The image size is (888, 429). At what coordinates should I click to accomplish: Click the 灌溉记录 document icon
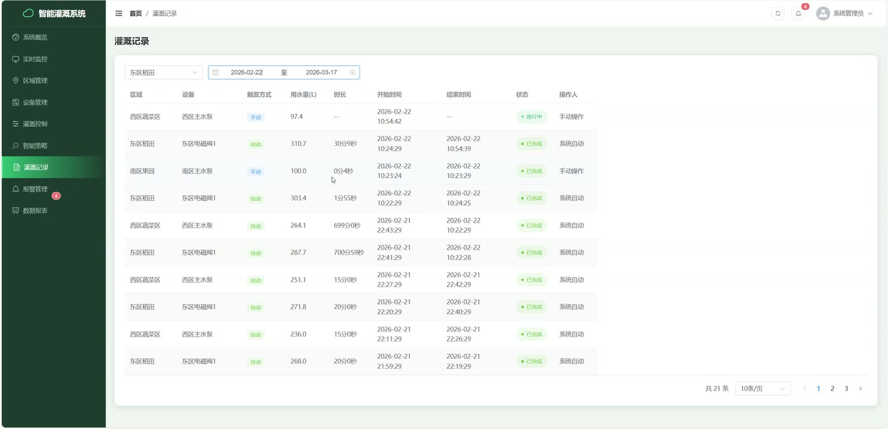[x=17, y=167]
